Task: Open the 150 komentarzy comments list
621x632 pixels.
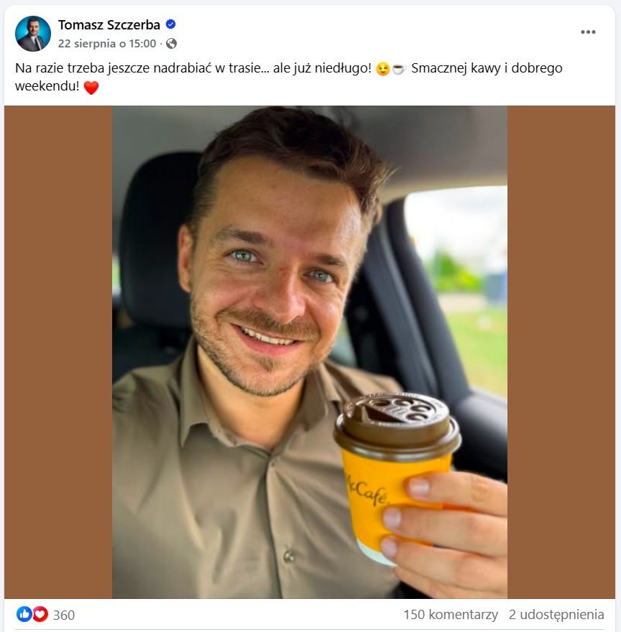Action: (451, 615)
